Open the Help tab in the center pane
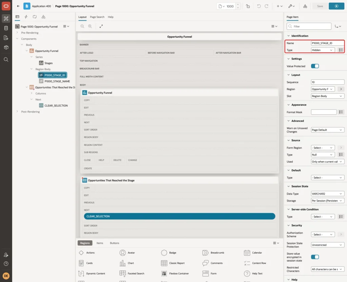 pos(110,17)
